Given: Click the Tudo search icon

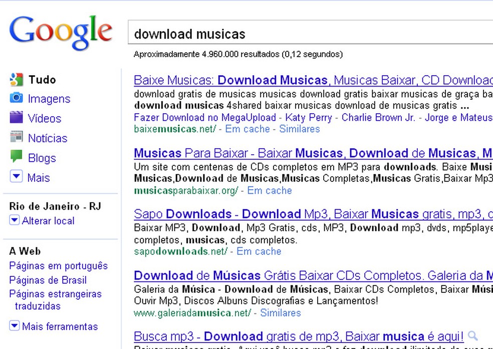Looking at the screenshot, I should coord(17,80).
